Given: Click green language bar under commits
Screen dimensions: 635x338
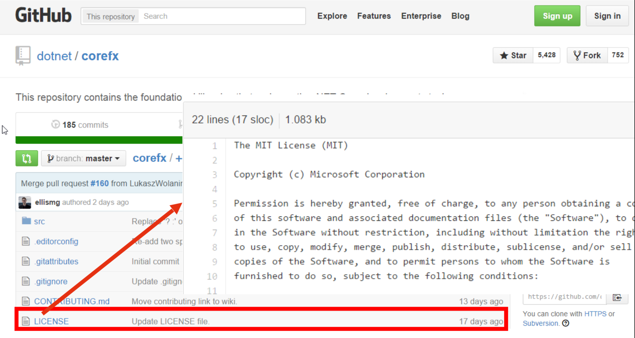Looking at the screenshot, I should click(99, 140).
